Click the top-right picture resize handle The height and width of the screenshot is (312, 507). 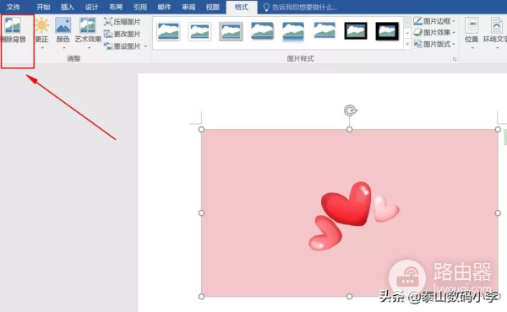point(498,129)
